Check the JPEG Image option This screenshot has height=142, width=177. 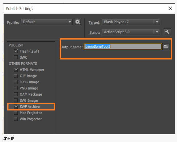point(16,82)
